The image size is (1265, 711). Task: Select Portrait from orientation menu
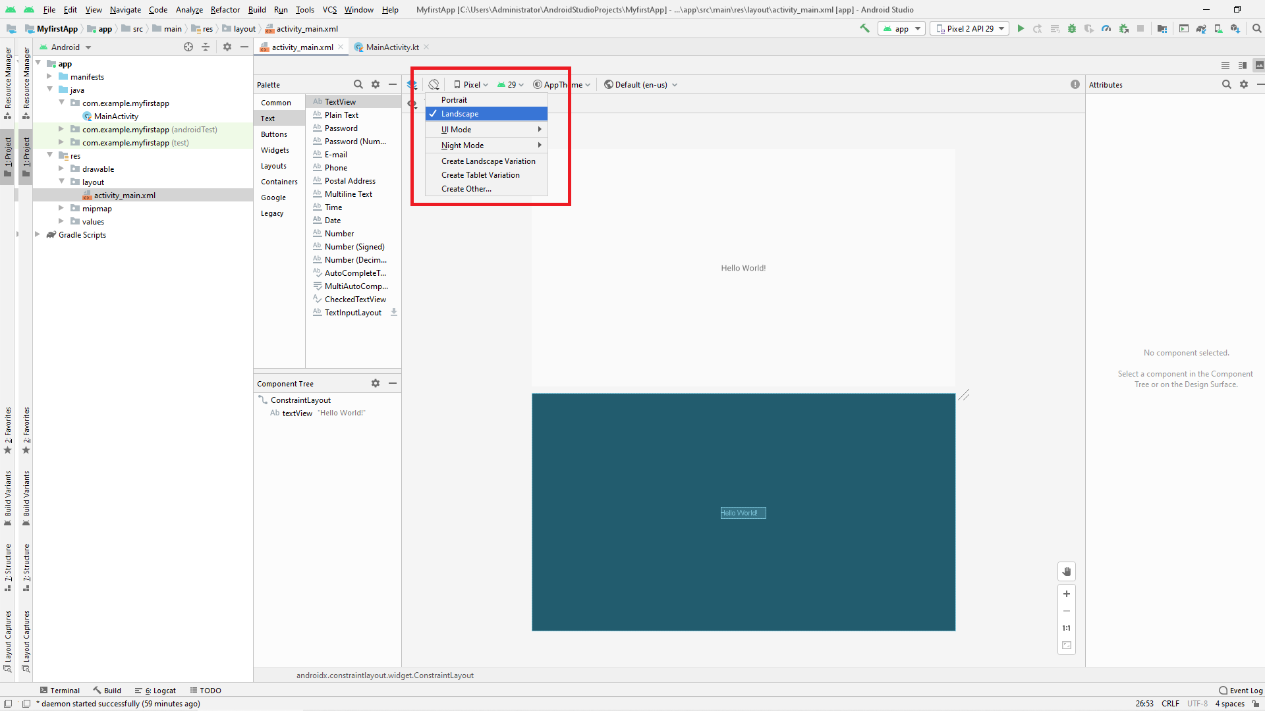454,100
